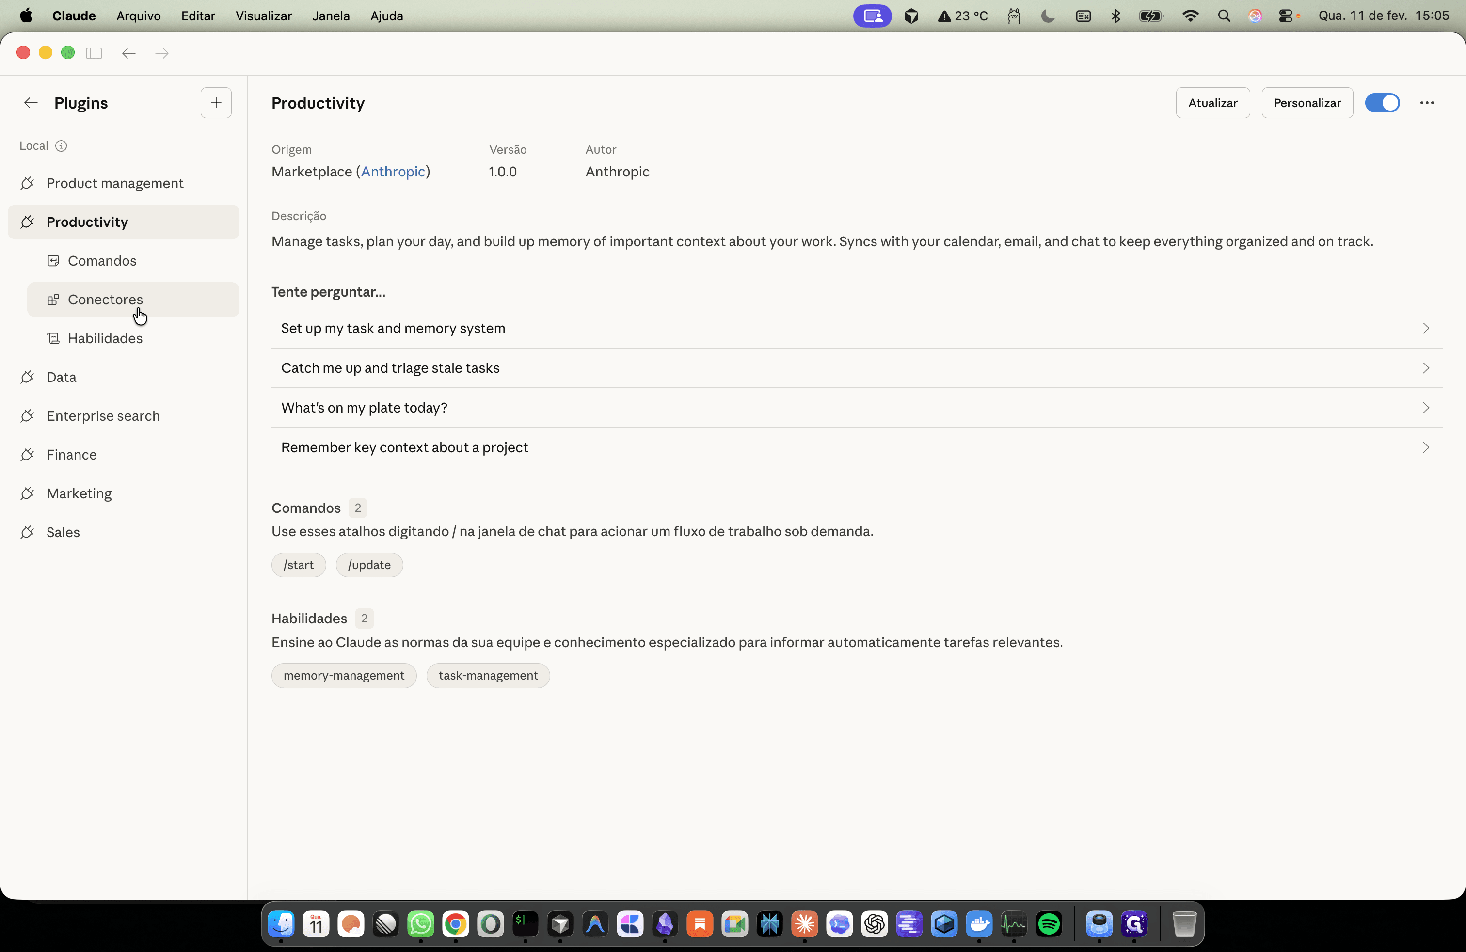Return from Plugins using the back arrow
Viewport: 1466px width, 952px height.
[x=31, y=103]
